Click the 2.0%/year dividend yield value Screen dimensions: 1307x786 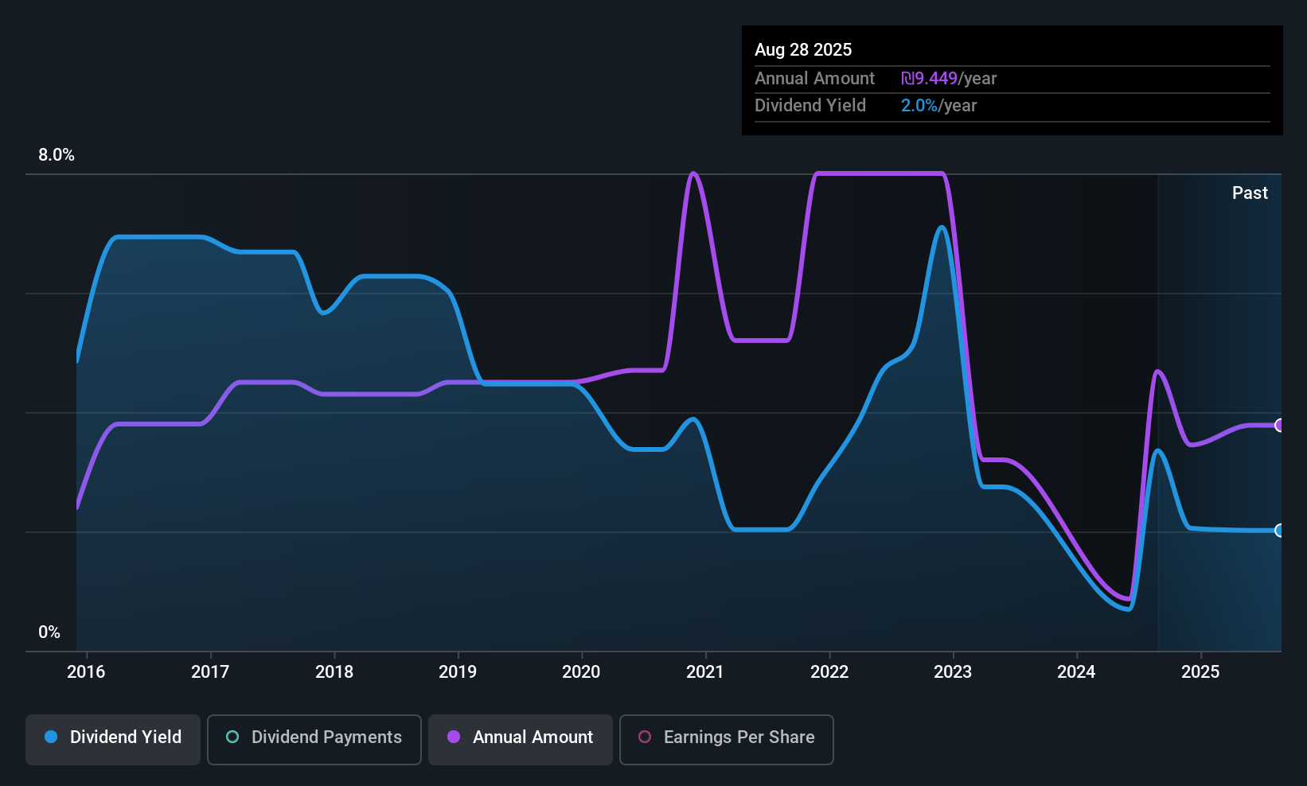click(938, 106)
